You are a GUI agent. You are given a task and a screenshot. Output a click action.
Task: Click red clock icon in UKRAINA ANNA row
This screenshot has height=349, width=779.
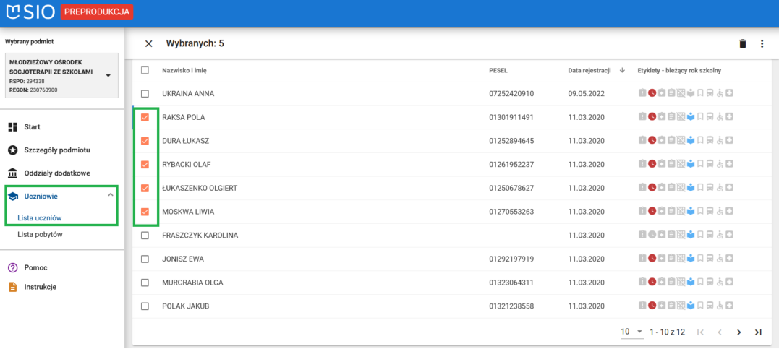(x=652, y=94)
